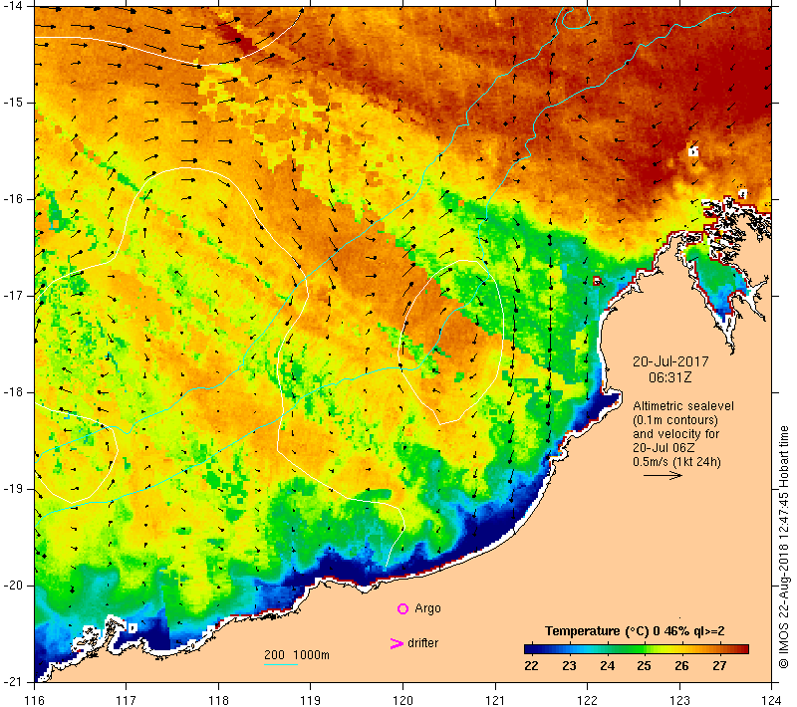The height and width of the screenshot is (707, 797).
Task: Click the latitude axis label '-21'
Action: click(13, 681)
